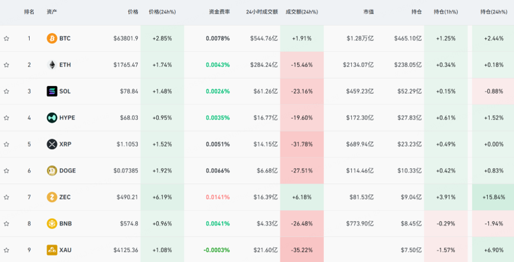Sort table by 价格 header
This screenshot has height=262, width=514.
(x=133, y=12)
